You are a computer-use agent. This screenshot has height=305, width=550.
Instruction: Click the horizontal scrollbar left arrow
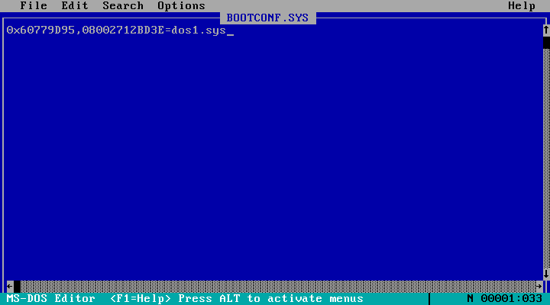tap(10, 287)
